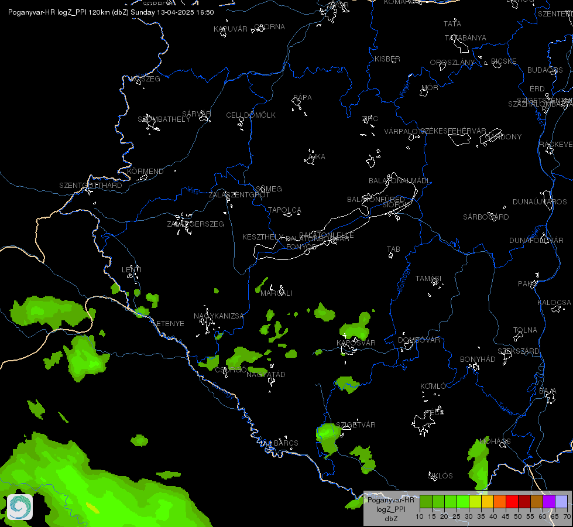Click the PÁPA city label
This screenshot has width=573, height=527.
[302, 98]
